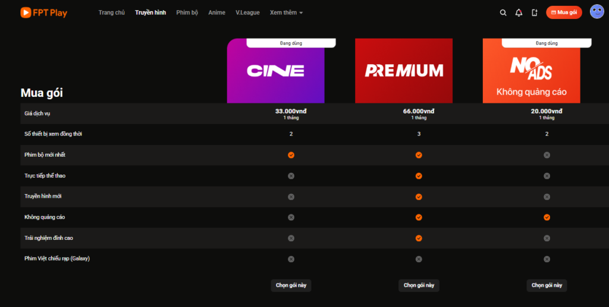Viewport: 609px width, 307px height.
Task: Switch to the 'Phim bộ' section
Action: (187, 12)
